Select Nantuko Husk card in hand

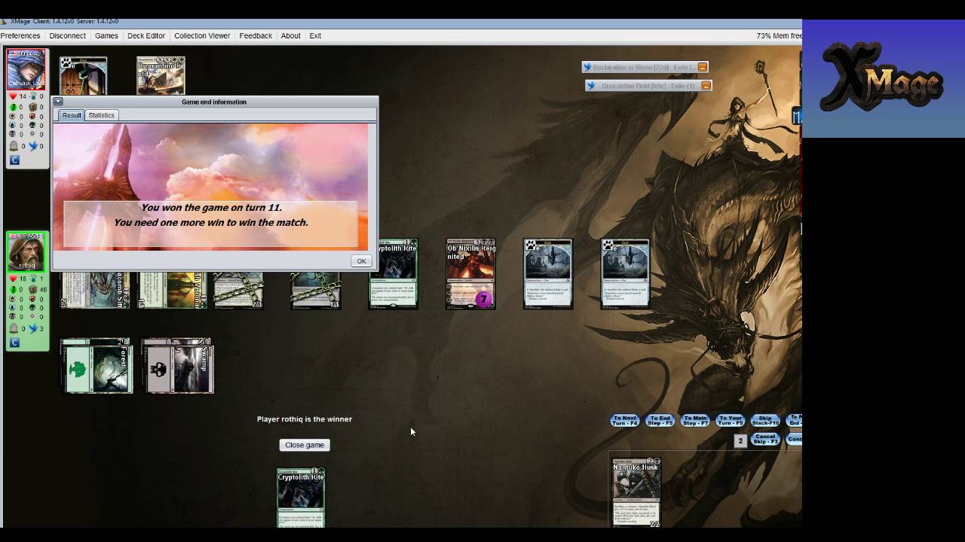click(x=636, y=492)
